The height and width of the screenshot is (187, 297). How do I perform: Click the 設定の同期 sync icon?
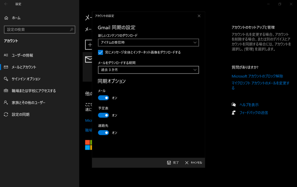tap(6, 114)
